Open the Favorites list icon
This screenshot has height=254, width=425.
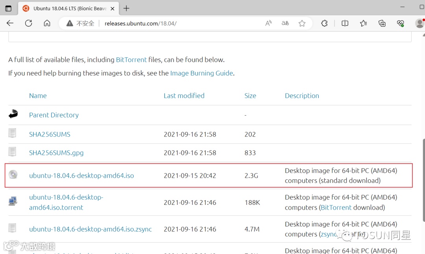coord(364,23)
